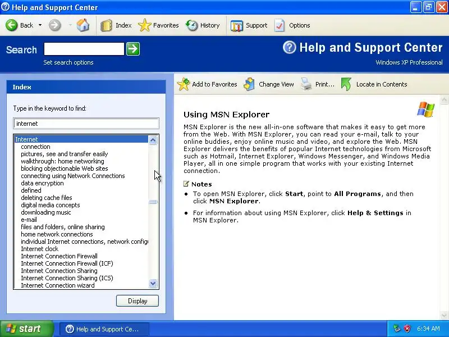The width and height of the screenshot is (449, 337).
Task: Click the network tray icon
Action: pos(397,329)
